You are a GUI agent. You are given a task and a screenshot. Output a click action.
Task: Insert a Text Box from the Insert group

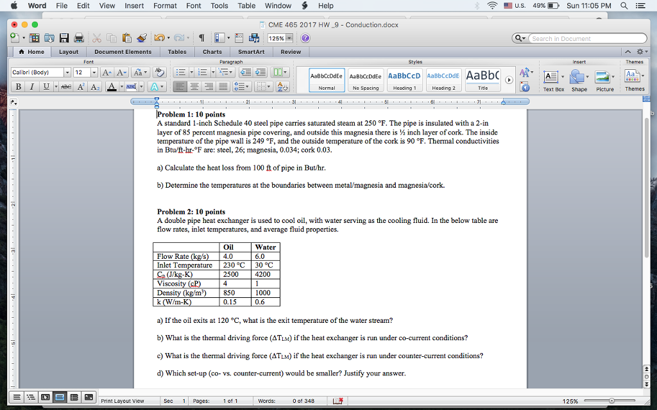(x=550, y=78)
